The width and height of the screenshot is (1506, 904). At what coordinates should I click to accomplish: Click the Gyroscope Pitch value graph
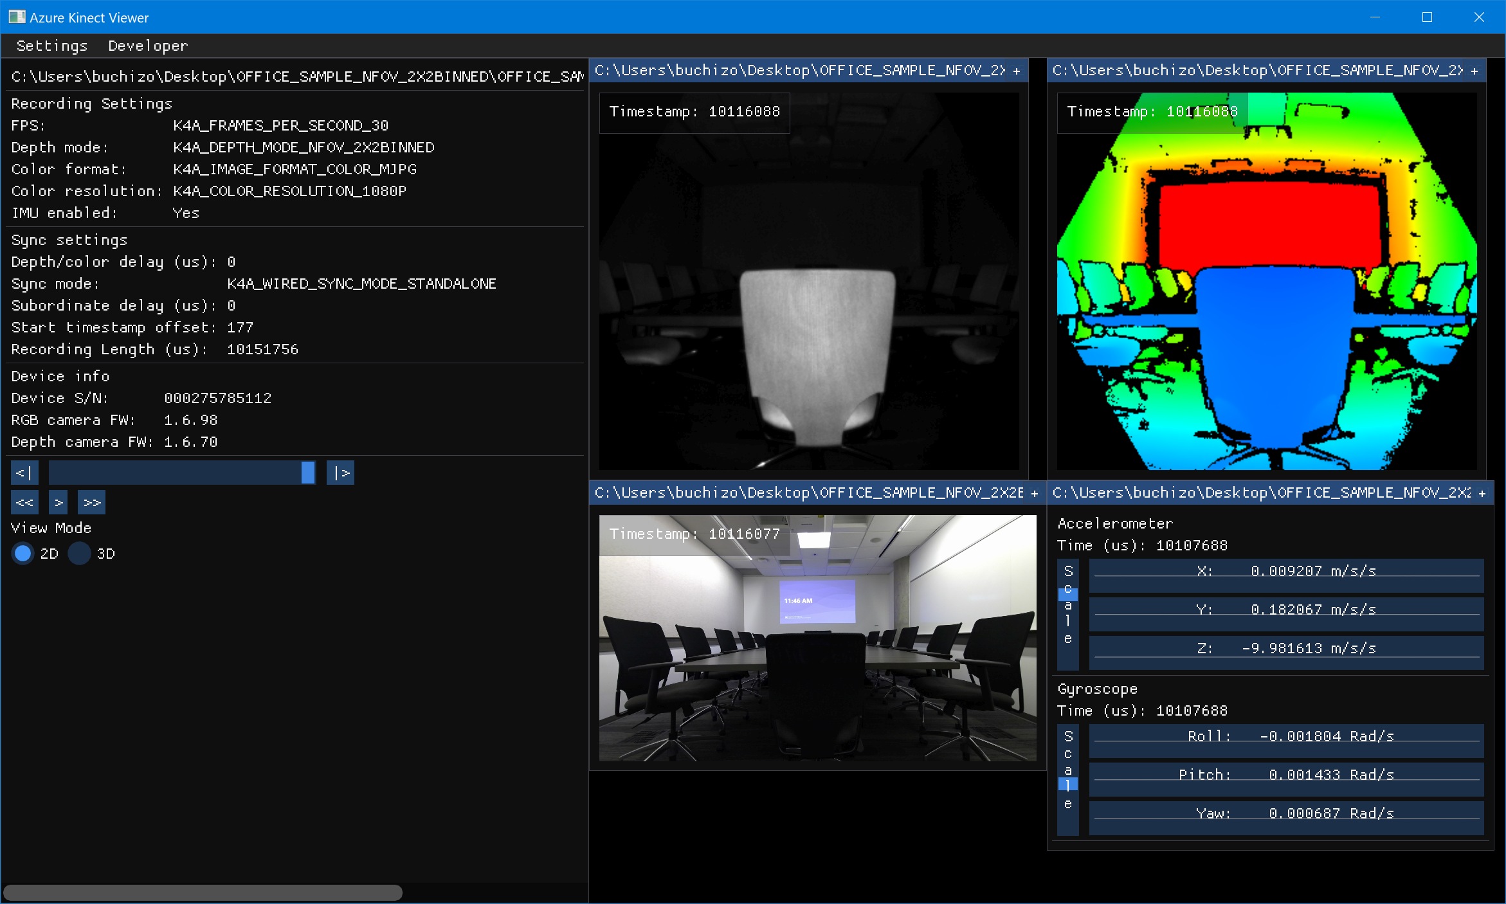[1286, 780]
